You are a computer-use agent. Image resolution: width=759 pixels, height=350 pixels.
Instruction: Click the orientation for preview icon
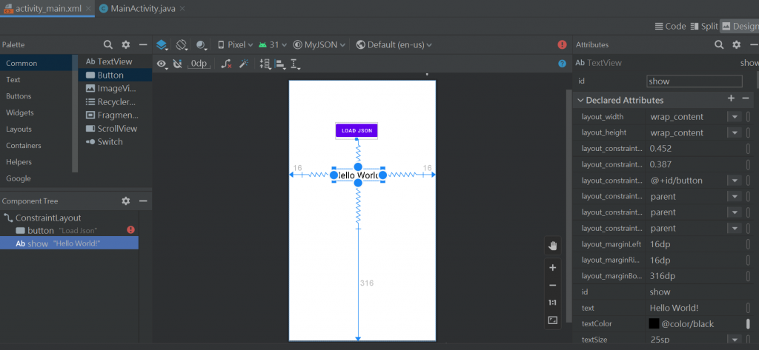(x=182, y=45)
